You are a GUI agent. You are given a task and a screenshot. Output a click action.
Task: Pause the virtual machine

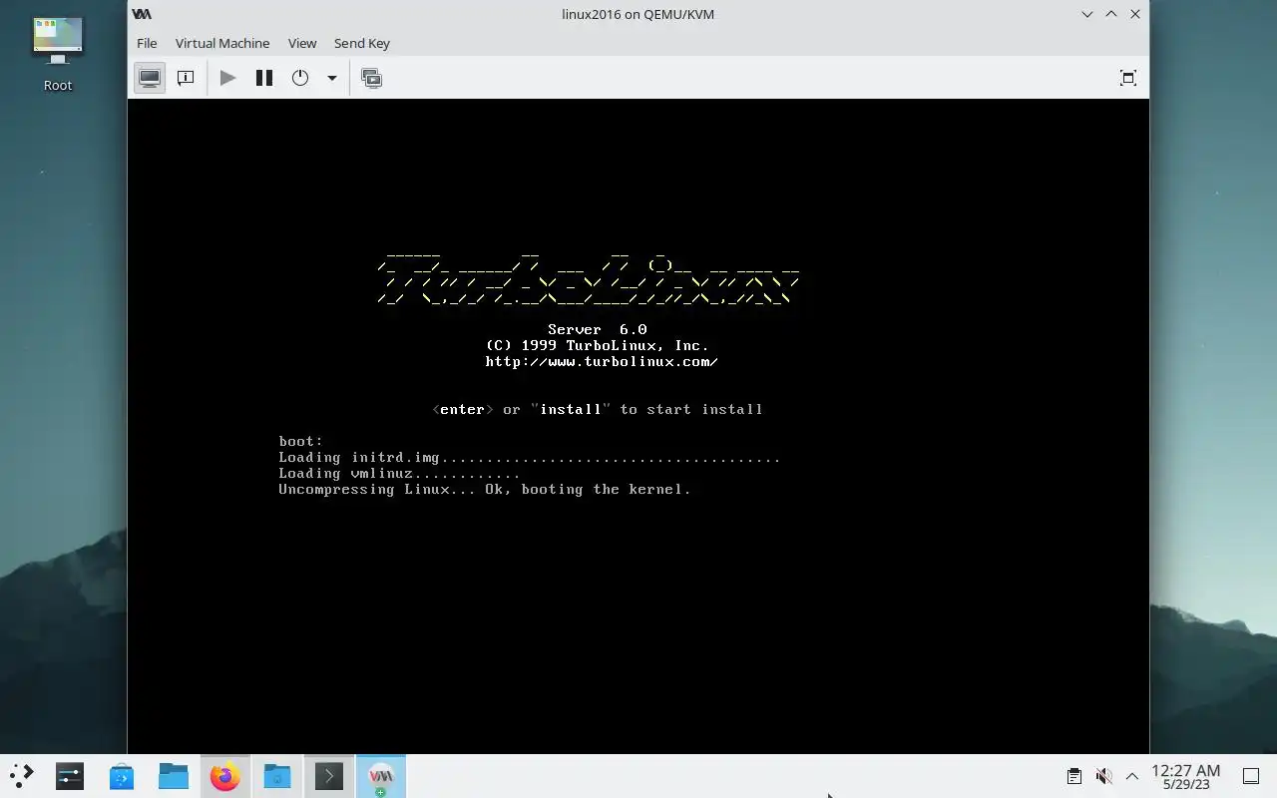pyautogui.click(x=264, y=78)
